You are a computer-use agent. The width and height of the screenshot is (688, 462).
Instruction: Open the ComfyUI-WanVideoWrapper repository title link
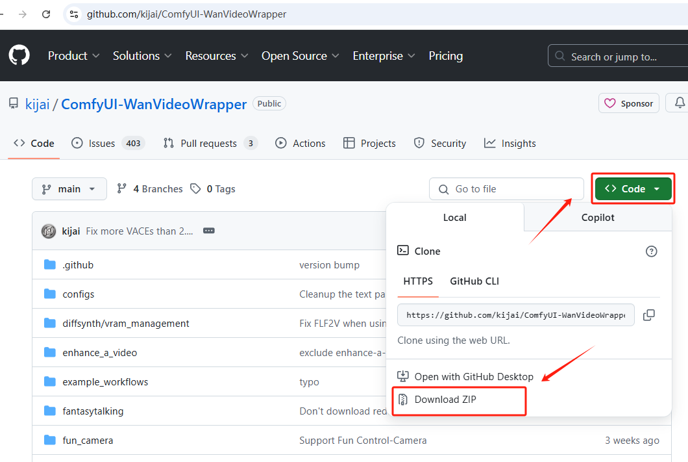[154, 104]
